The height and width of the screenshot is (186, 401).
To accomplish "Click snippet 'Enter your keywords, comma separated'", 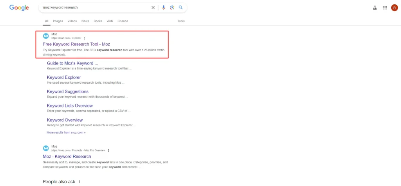I will pos(89,111).
